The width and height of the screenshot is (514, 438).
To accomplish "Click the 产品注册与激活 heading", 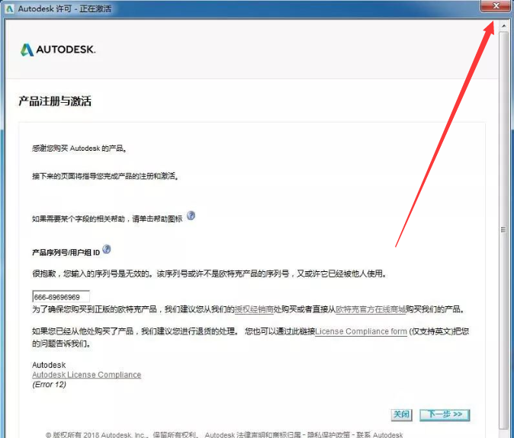I will pos(55,101).
